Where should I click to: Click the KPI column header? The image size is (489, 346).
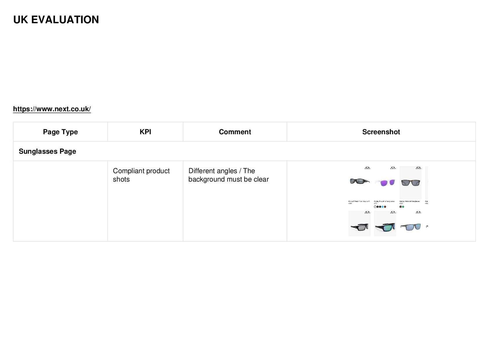pyautogui.click(x=145, y=132)
